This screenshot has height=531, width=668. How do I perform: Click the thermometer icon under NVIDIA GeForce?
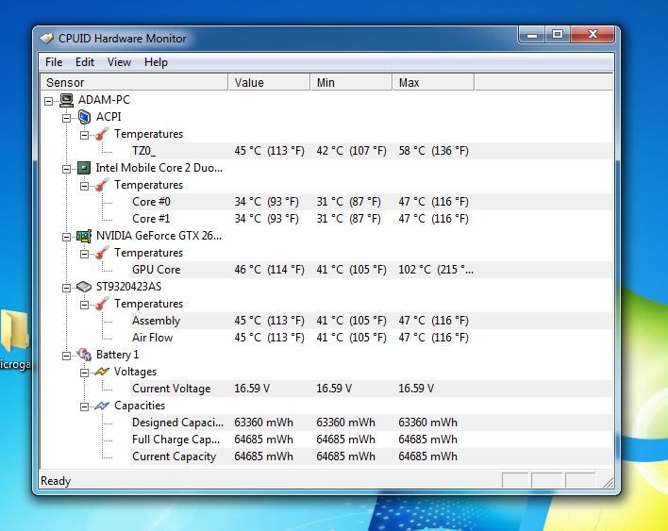[102, 253]
